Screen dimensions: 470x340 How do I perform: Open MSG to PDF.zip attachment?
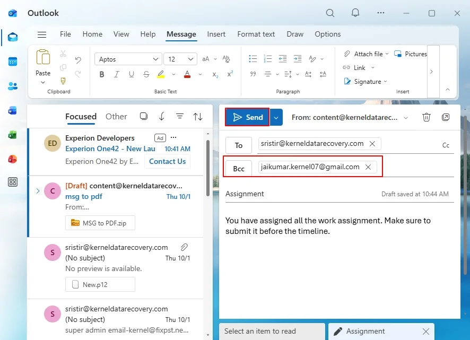coord(100,223)
